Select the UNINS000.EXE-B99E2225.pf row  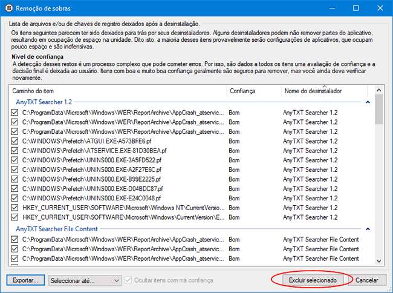click(x=121, y=179)
